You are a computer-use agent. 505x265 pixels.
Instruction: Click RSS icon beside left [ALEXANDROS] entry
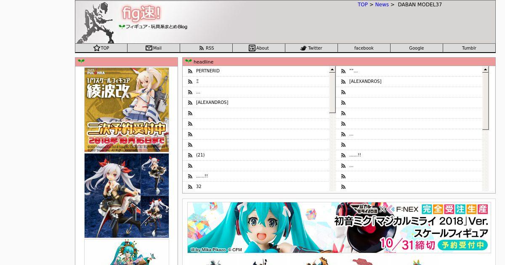(190, 103)
